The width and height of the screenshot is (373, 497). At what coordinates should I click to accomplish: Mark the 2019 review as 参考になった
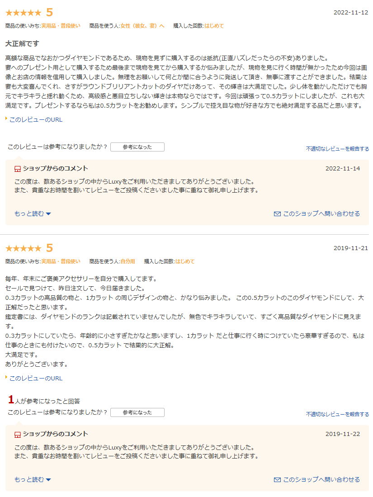coord(137,412)
